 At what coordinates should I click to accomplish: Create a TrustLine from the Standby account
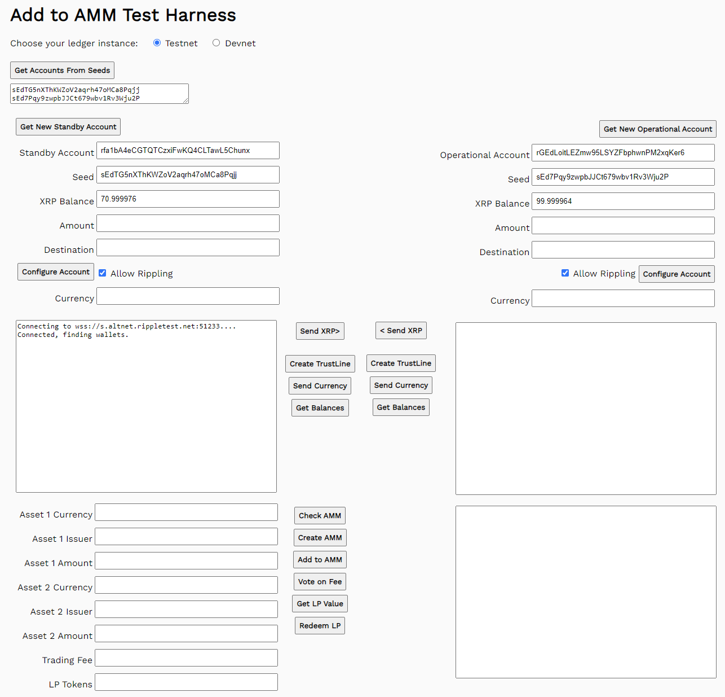(320, 363)
